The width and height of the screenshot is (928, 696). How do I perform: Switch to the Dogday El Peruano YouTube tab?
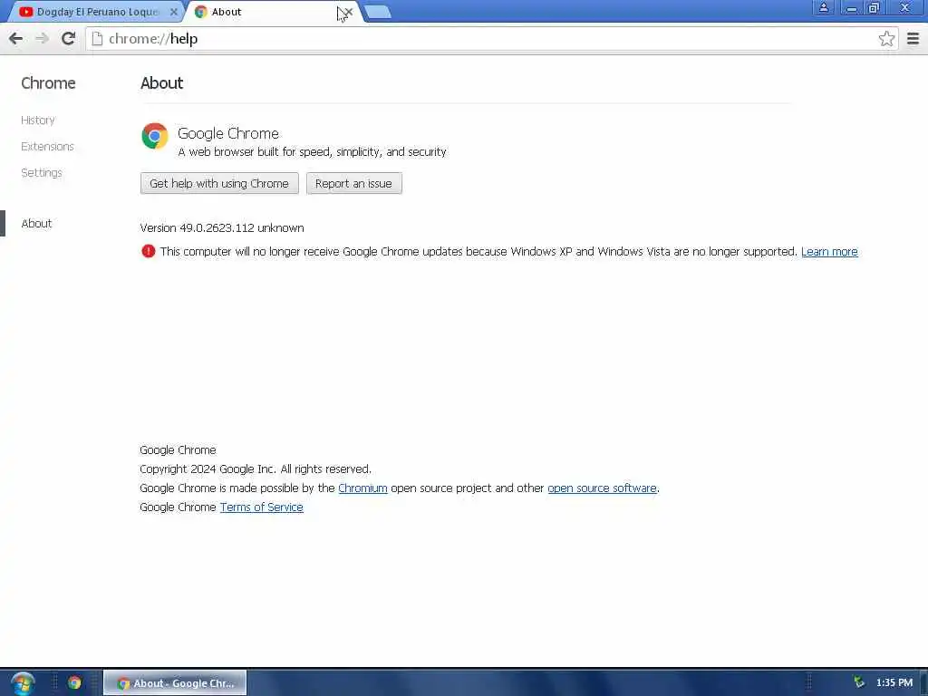coord(98,12)
